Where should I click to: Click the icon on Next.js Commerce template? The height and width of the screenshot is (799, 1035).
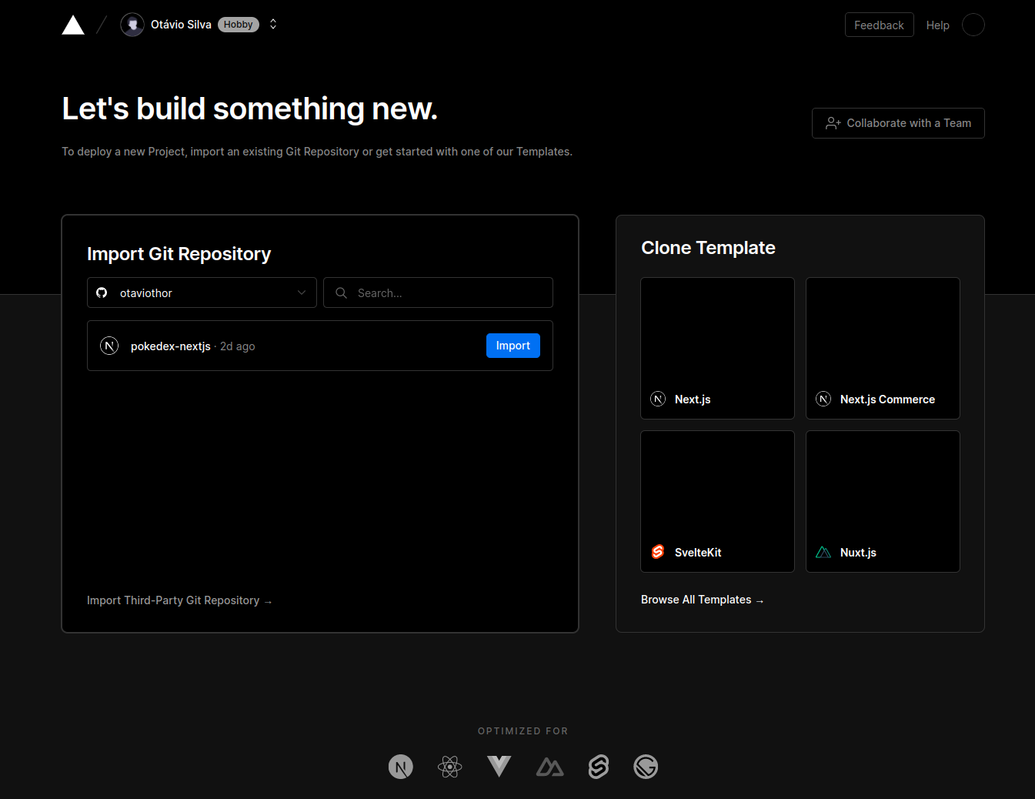point(823,399)
